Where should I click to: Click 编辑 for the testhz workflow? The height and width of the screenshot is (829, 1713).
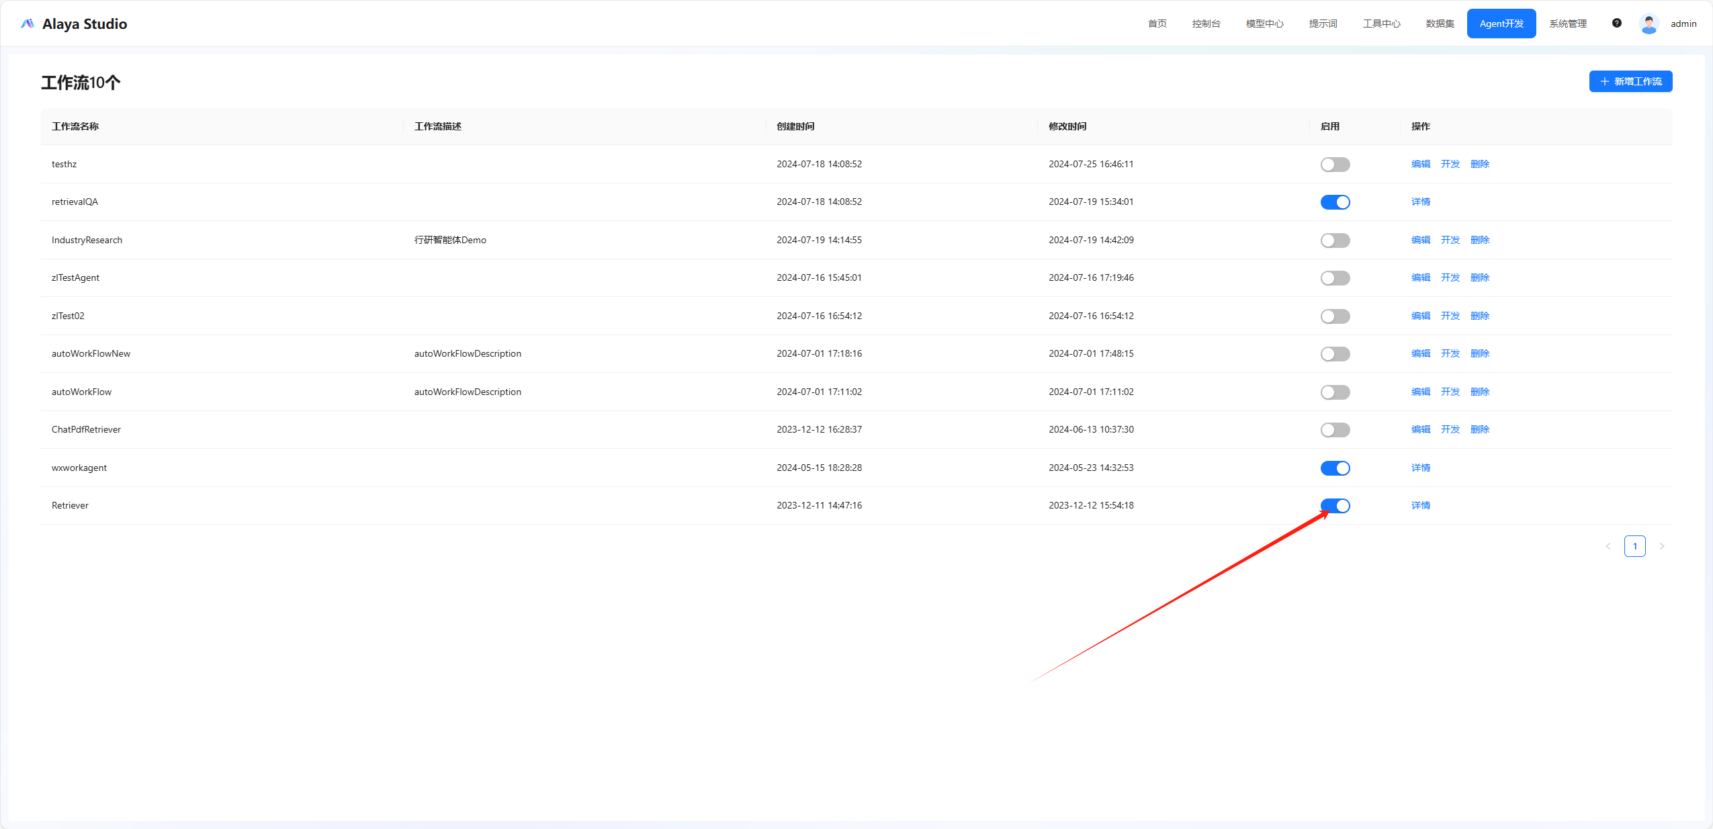1420,164
